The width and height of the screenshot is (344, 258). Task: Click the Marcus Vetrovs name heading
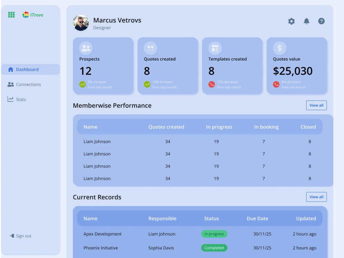point(117,20)
